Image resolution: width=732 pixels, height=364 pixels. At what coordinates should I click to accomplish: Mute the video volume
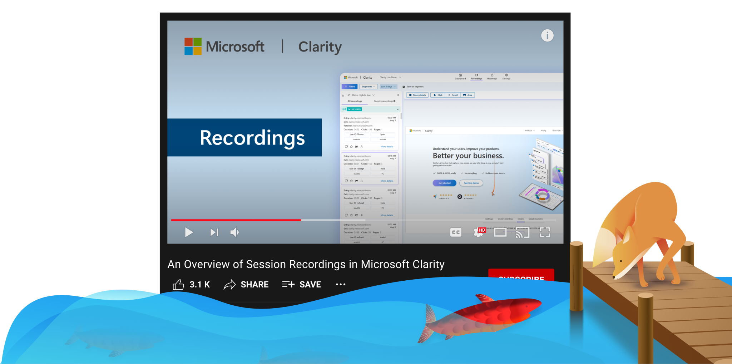[234, 232]
